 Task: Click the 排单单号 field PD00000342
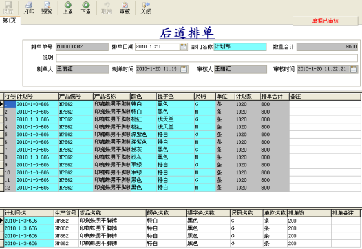(x=82, y=46)
